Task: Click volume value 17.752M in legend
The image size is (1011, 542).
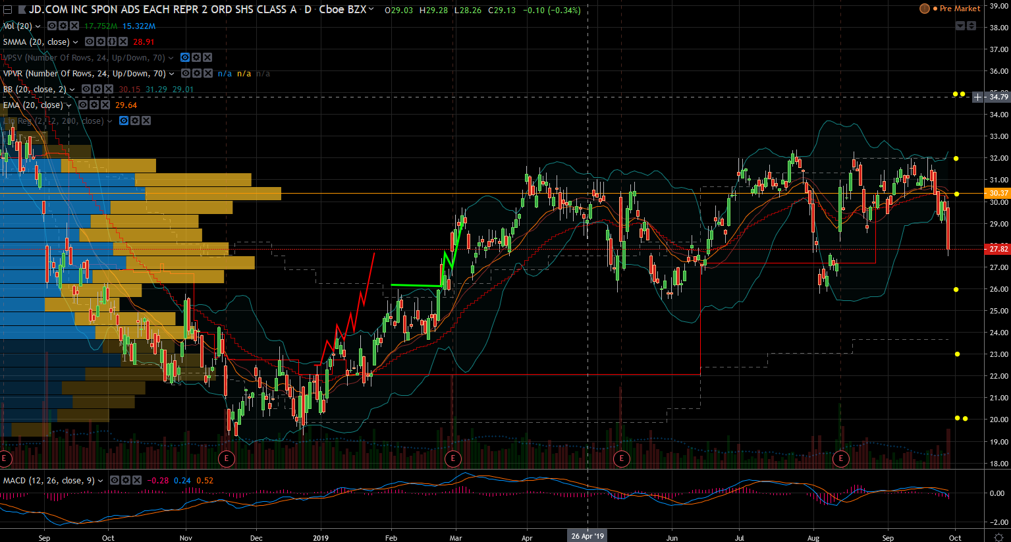Action: (x=101, y=26)
